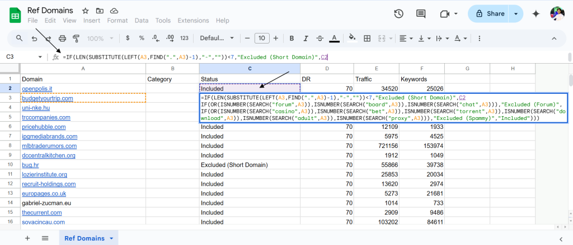Open the fill color picker

coord(352,39)
